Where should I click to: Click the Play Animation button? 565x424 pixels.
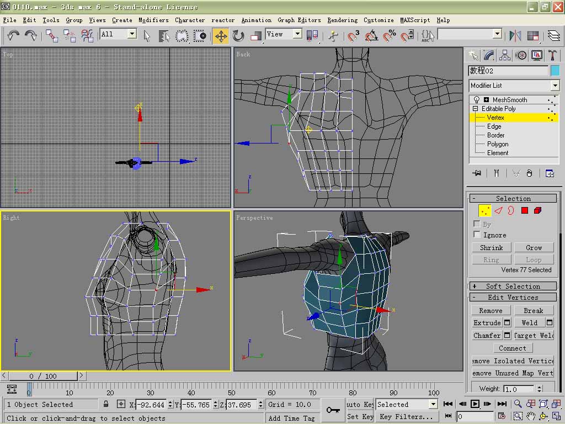click(x=475, y=404)
